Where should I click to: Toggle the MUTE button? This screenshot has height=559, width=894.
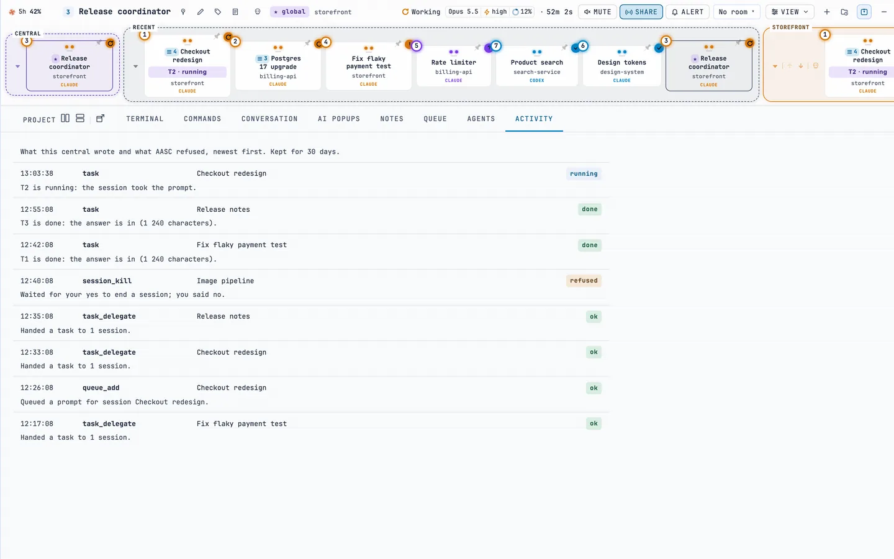597,12
